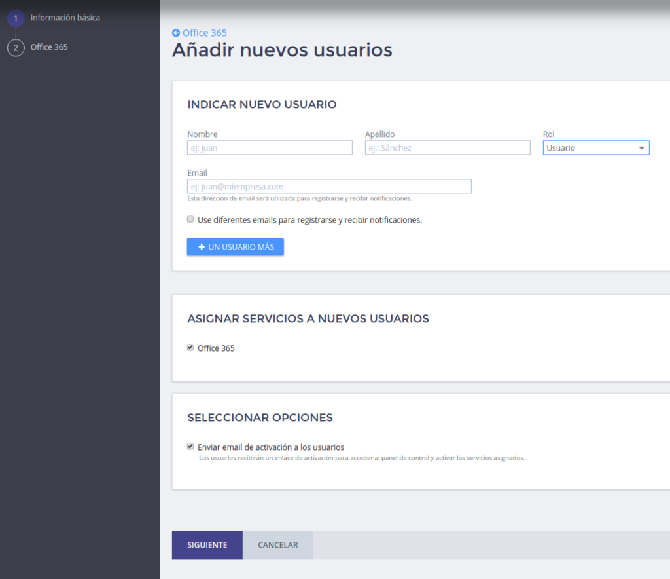Open the Rol dropdown showing Usuario
This screenshot has width=670, height=579.
pyautogui.click(x=595, y=147)
